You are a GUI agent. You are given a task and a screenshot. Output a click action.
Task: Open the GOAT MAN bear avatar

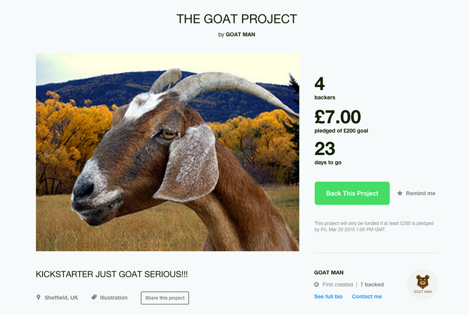click(x=423, y=284)
